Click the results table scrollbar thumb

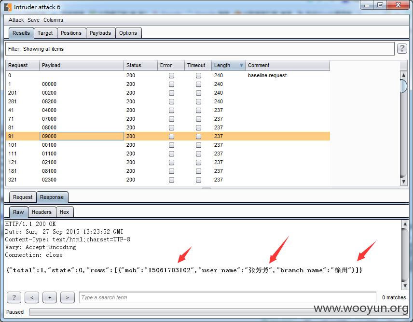pyautogui.click(x=403, y=86)
